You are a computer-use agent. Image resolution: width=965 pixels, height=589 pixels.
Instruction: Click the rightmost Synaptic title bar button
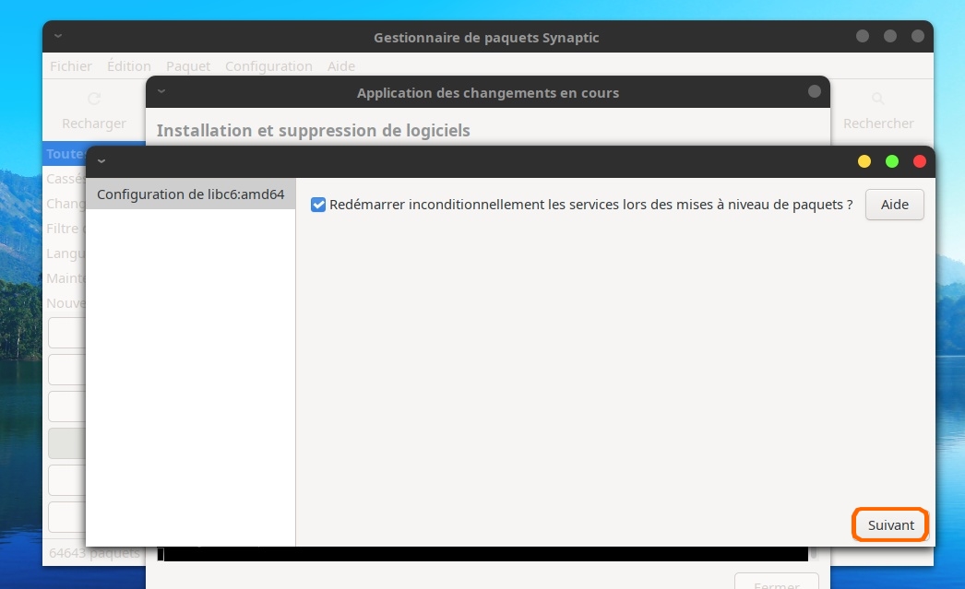tap(917, 37)
